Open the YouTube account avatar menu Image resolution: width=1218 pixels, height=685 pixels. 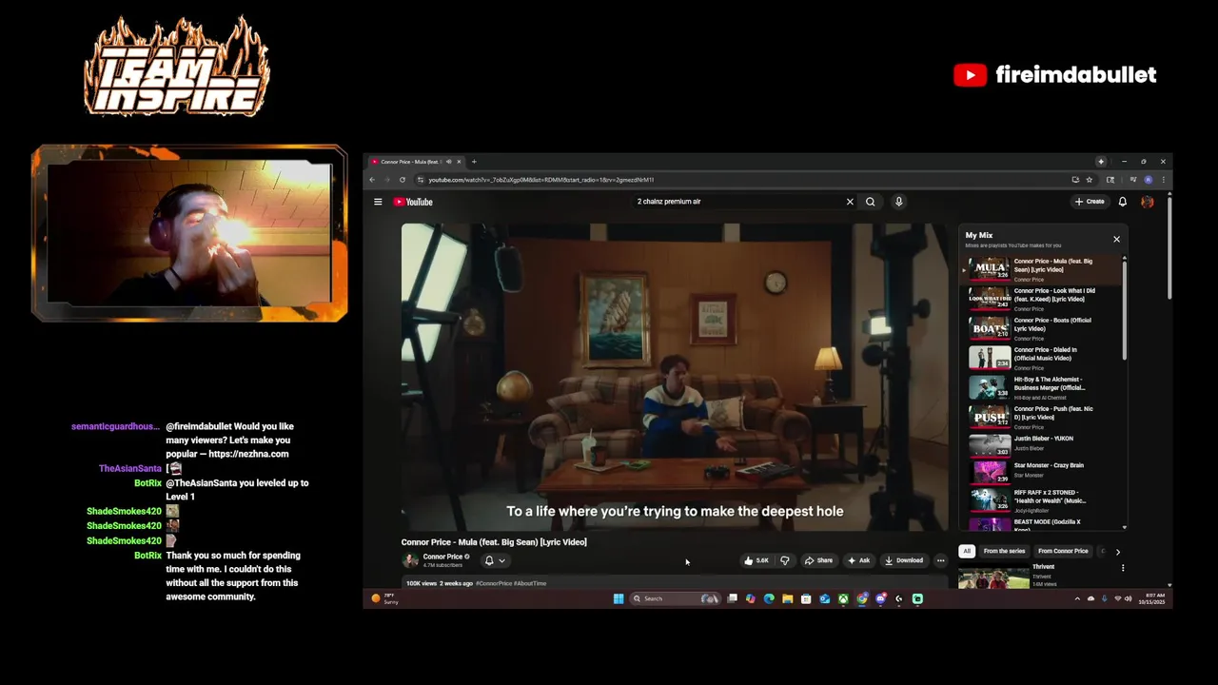[1148, 202]
